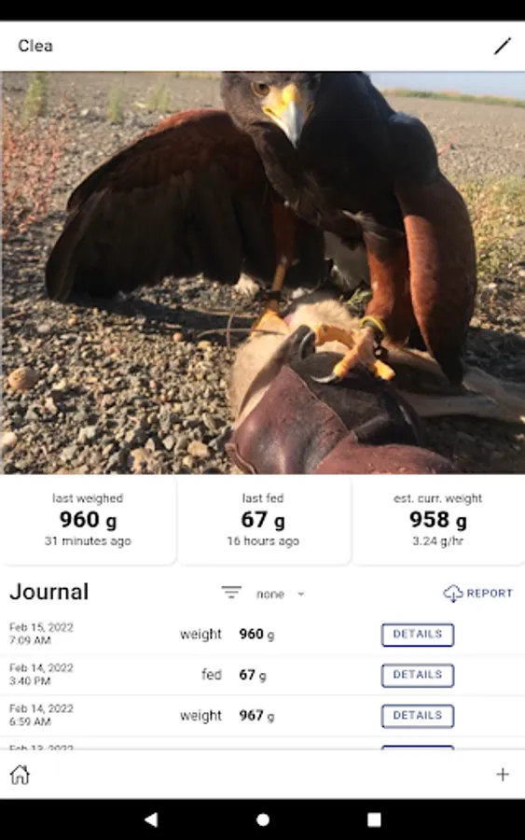Tap the plus add entry icon
The width and height of the screenshot is (525, 840).
tap(502, 775)
